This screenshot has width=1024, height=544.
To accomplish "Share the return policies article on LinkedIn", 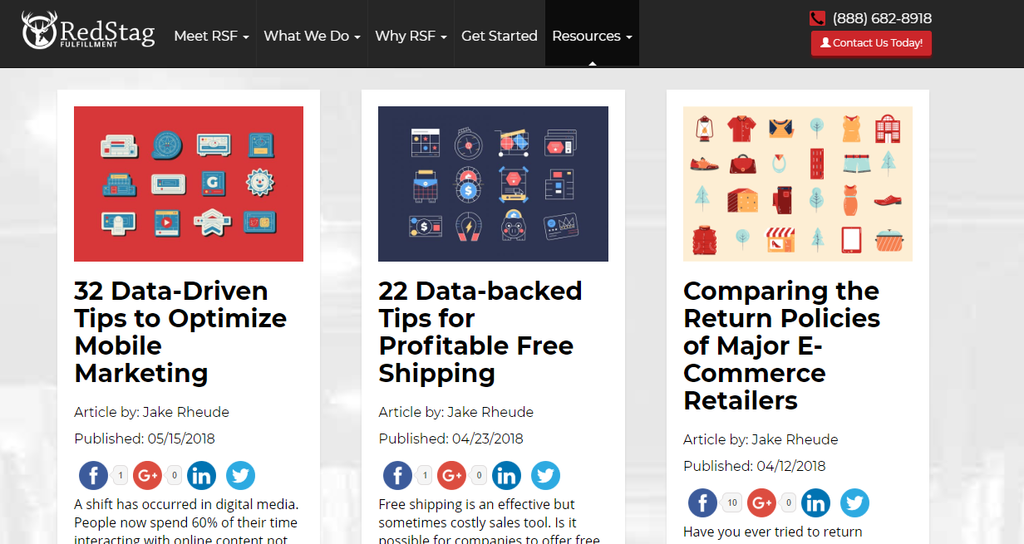I will point(815,503).
